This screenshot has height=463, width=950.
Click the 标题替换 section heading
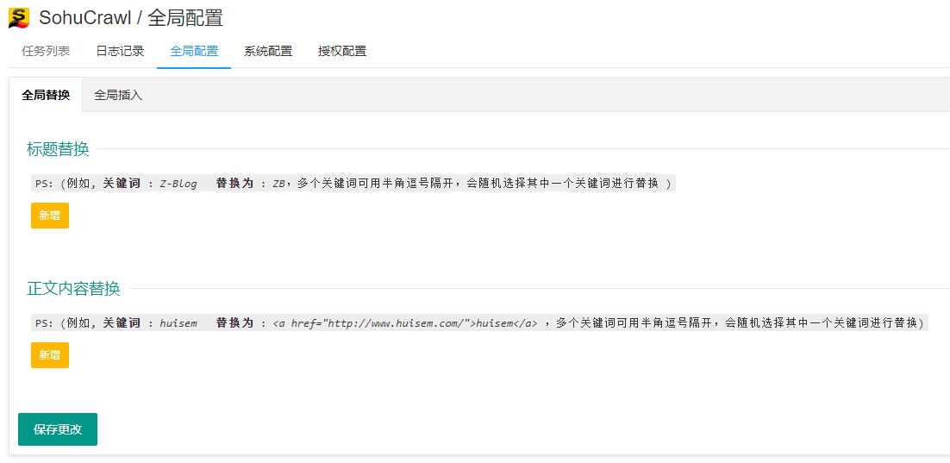click(x=58, y=149)
